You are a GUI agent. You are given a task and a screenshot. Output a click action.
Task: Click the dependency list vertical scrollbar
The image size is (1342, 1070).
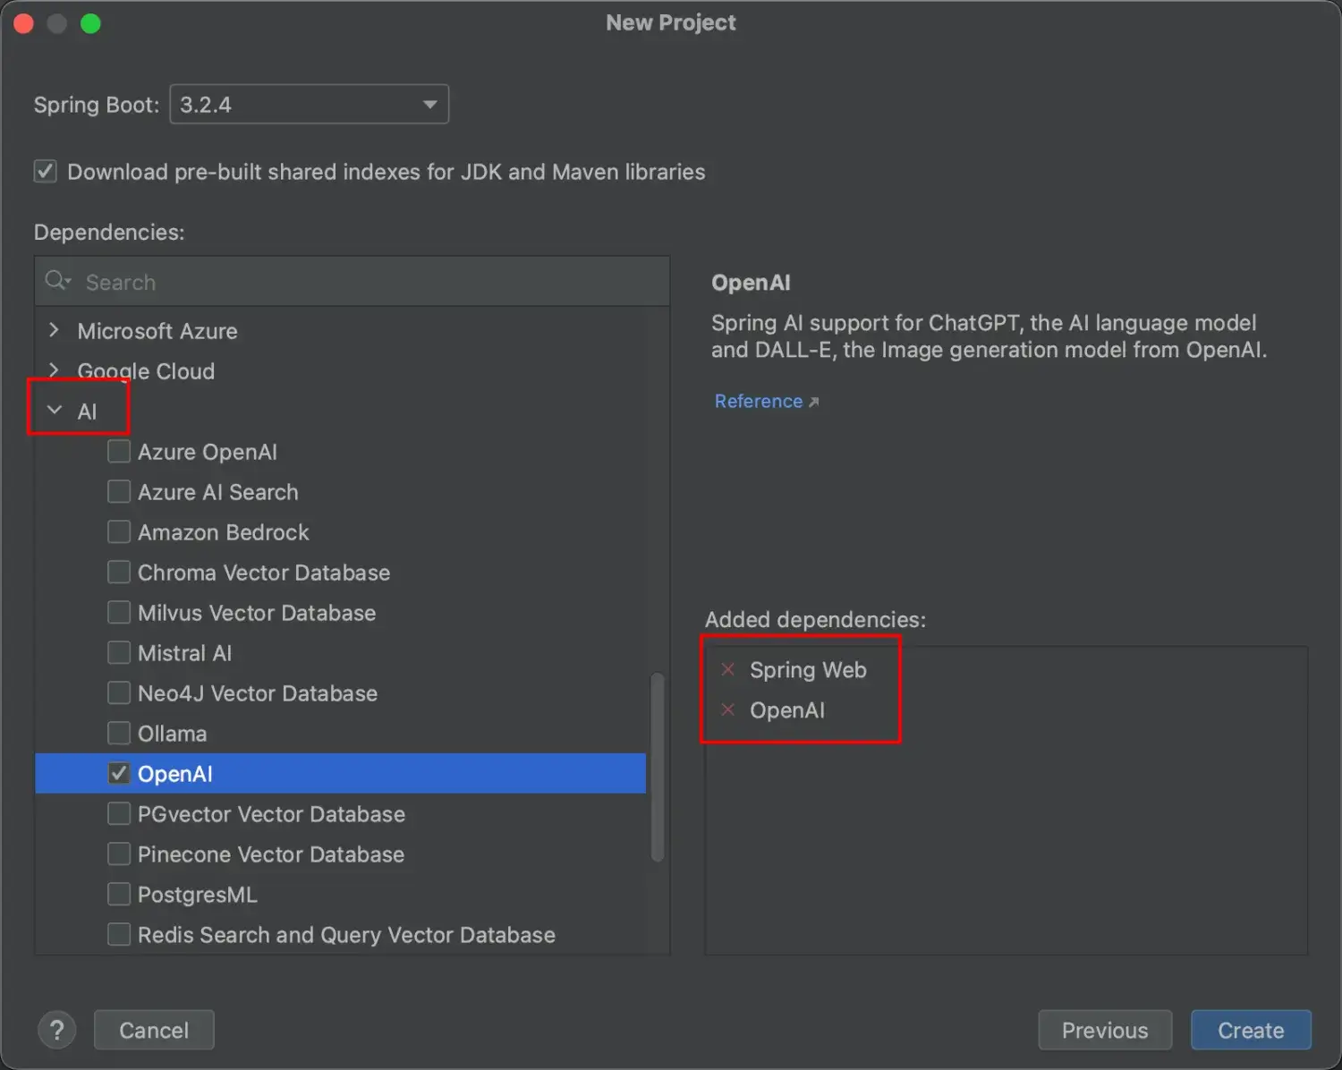pyautogui.click(x=657, y=767)
